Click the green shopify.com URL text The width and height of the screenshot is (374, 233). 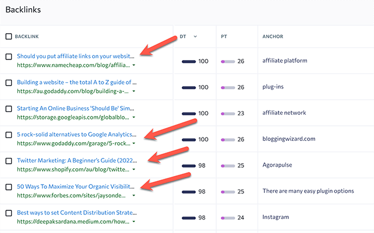pyautogui.click(x=73, y=170)
